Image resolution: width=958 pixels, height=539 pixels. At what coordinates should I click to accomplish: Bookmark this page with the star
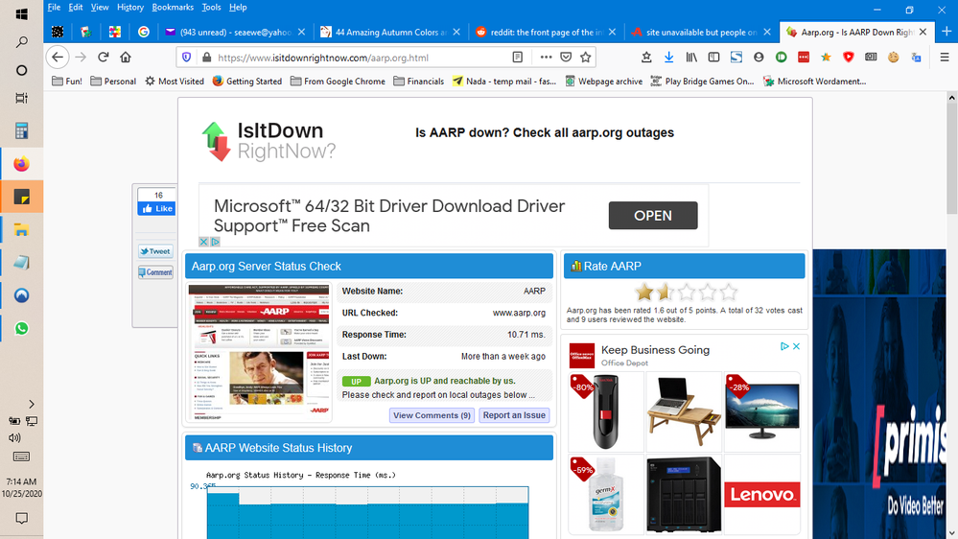coord(585,58)
